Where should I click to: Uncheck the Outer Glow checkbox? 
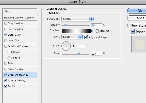pos(6,35)
